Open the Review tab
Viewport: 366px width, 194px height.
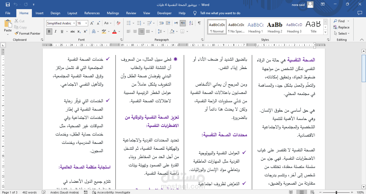(x=131, y=13)
